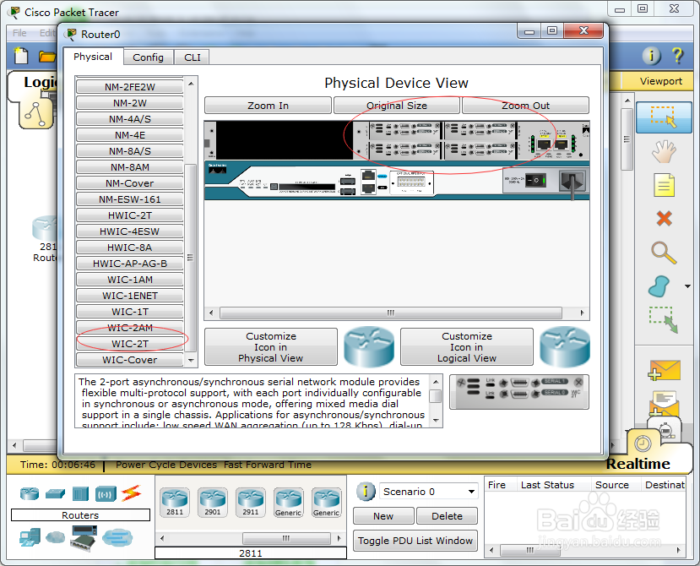The width and height of the screenshot is (700, 566).
Task: Click the New scenario button
Action: (383, 516)
